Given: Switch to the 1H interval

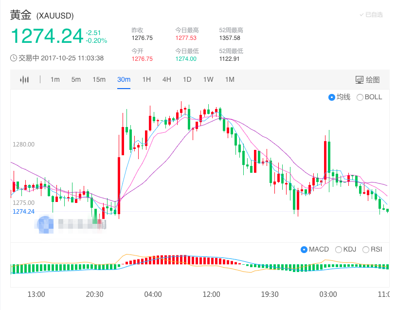Looking at the screenshot, I should pos(146,79).
